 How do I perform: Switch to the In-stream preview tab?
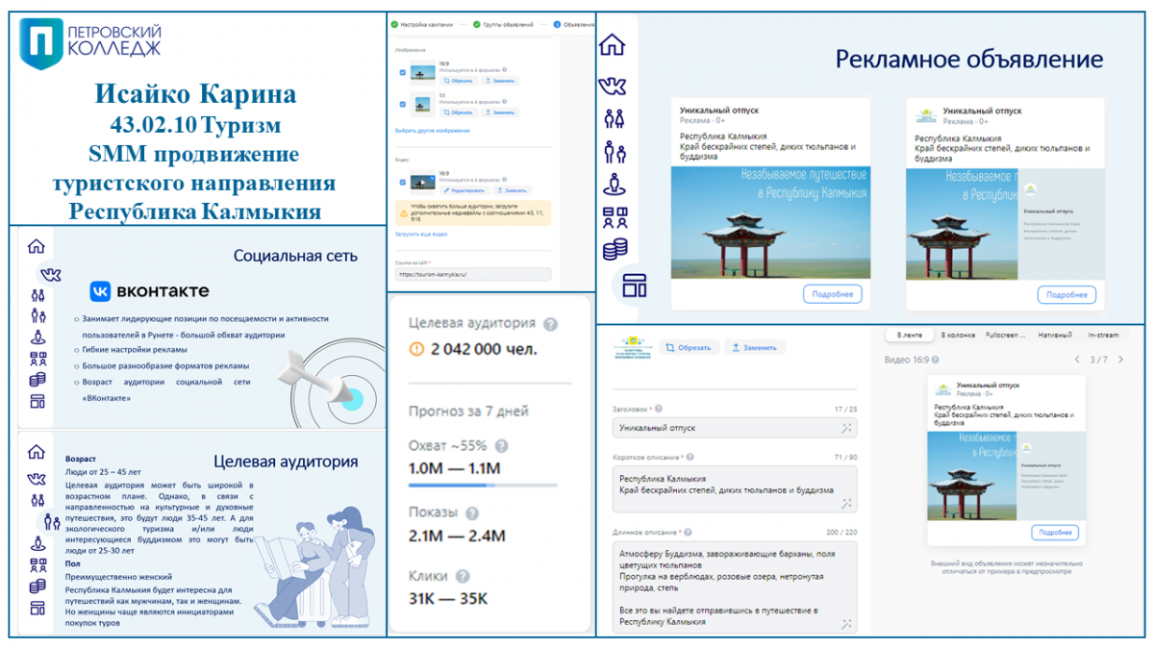coord(1102,335)
